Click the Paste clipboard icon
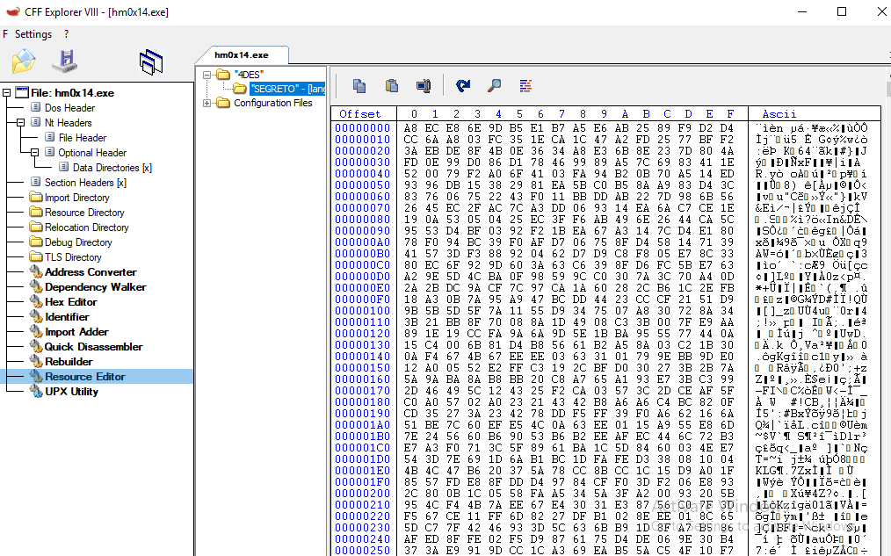 392,86
